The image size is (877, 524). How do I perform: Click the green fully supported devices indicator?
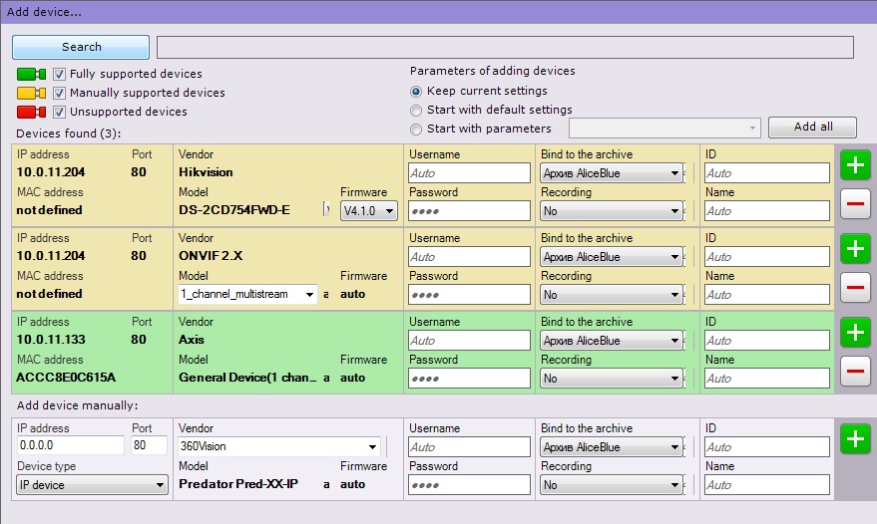tap(31, 75)
